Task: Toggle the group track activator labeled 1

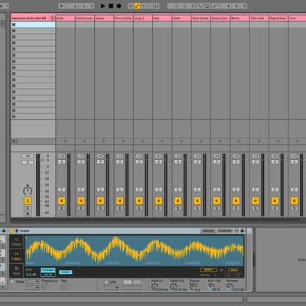Action: (x=28, y=201)
